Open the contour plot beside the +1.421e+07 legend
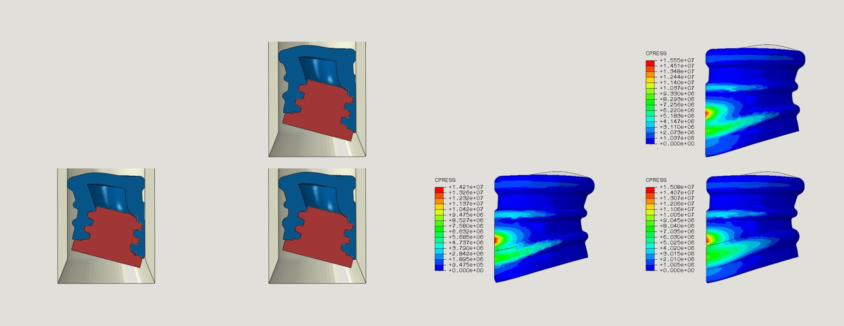Screen dimensions: 844x326 (x=544, y=227)
